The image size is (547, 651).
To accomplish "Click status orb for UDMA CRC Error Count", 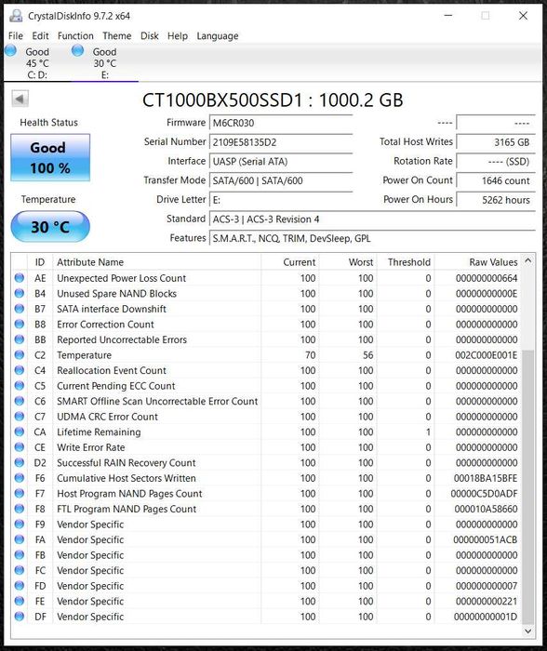I will (x=20, y=416).
